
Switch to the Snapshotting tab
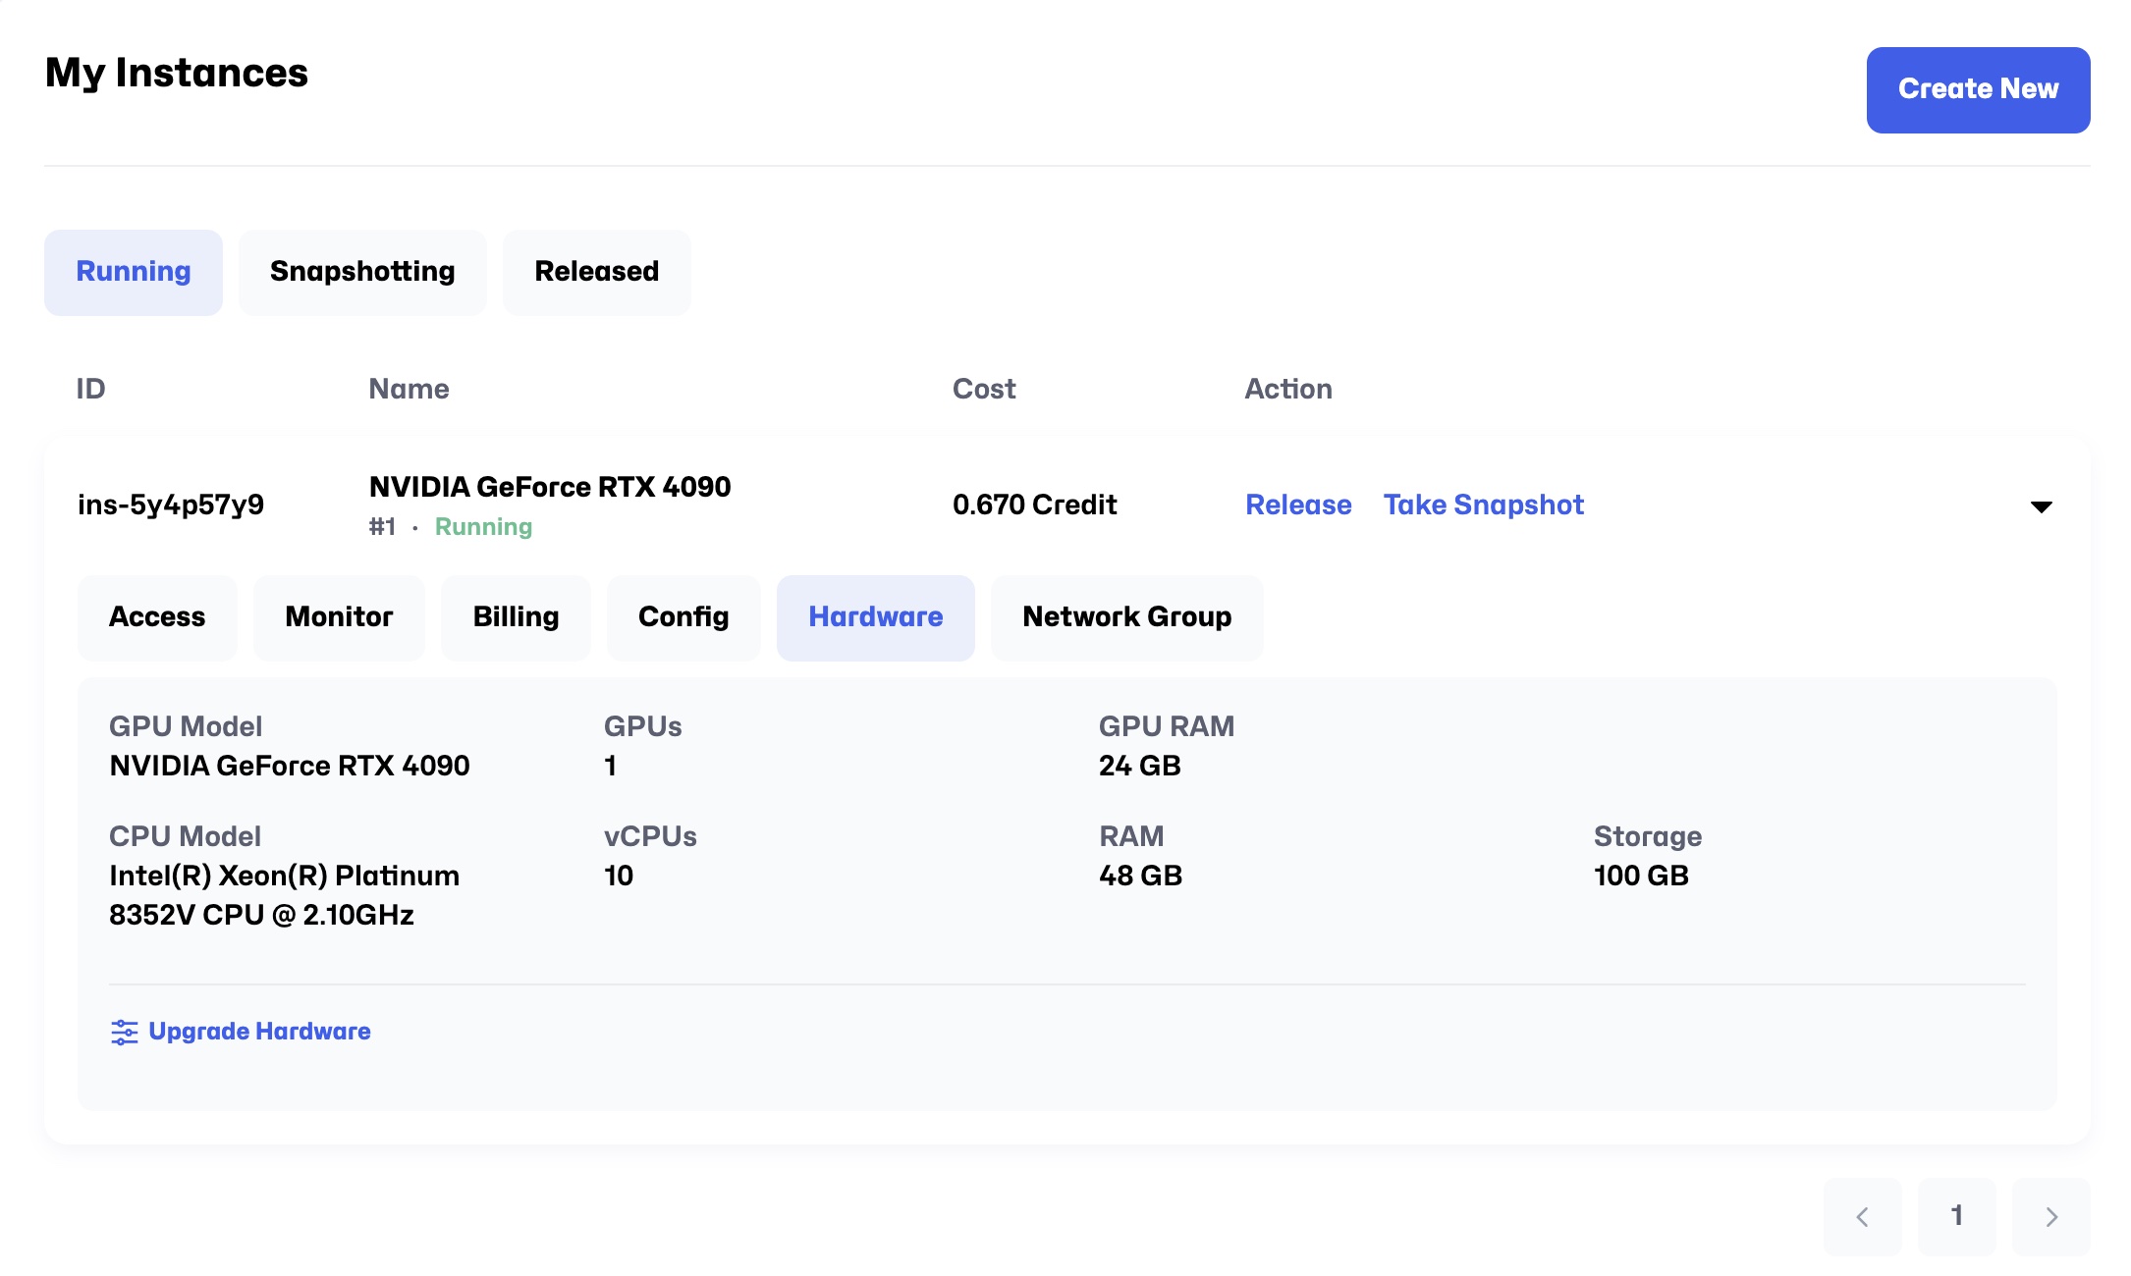(362, 272)
